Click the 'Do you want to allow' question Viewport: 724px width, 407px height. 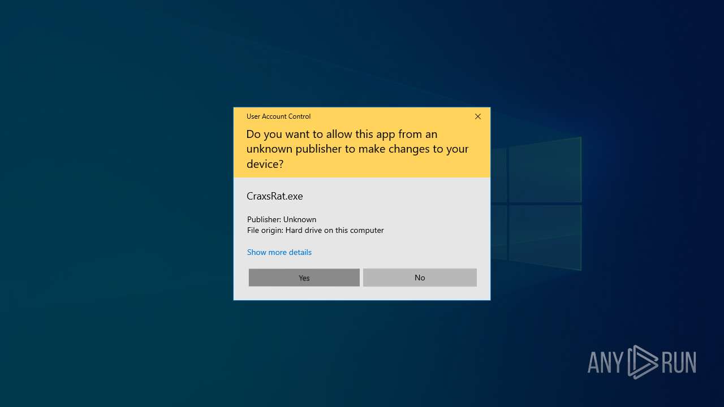tap(357, 149)
